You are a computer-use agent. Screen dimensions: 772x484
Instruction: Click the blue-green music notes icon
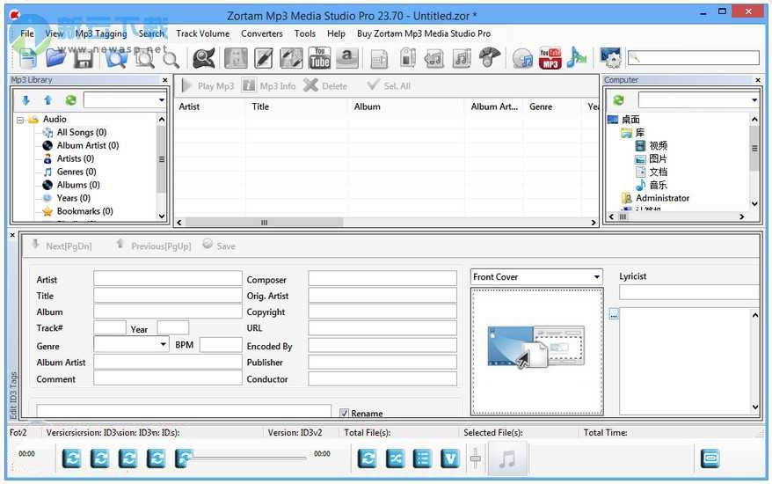pos(577,58)
